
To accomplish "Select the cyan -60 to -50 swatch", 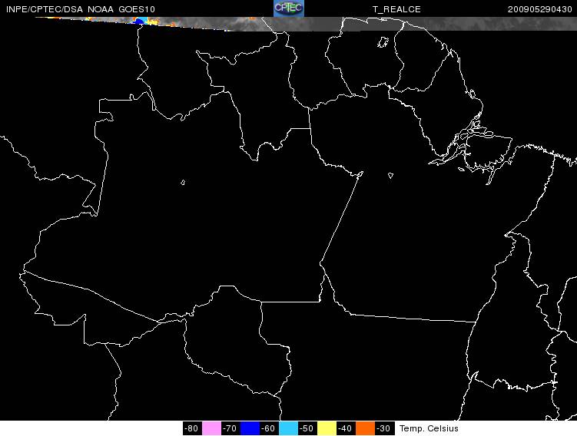I will (288, 428).
